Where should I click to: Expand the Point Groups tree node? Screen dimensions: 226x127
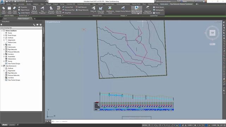(x=4, y=35)
